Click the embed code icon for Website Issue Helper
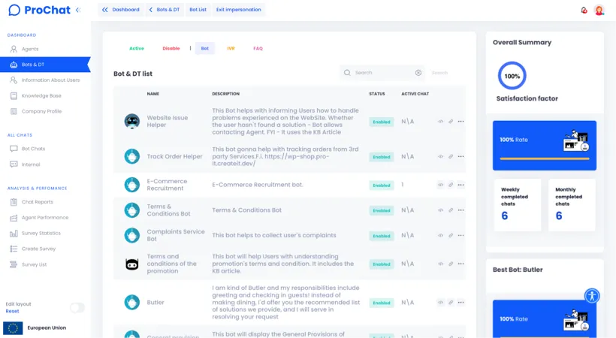This screenshot has height=338, width=616. pyautogui.click(x=441, y=122)
